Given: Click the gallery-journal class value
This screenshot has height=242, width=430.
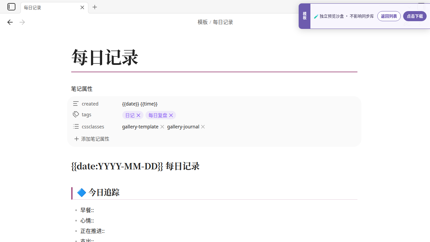Looking at the screenshot, I should point(183,127).
